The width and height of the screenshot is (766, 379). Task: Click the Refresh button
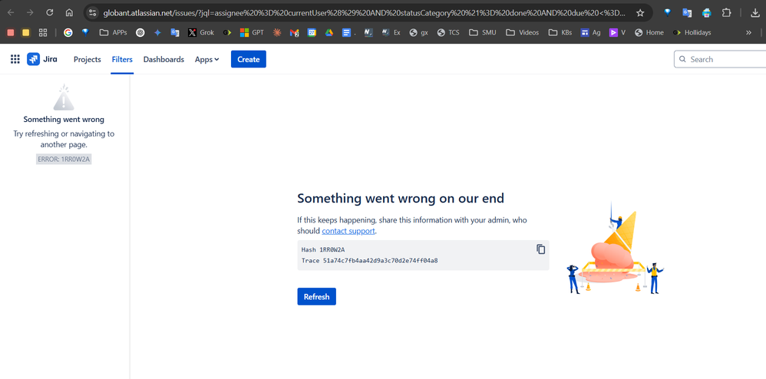[x=316, y=296]
